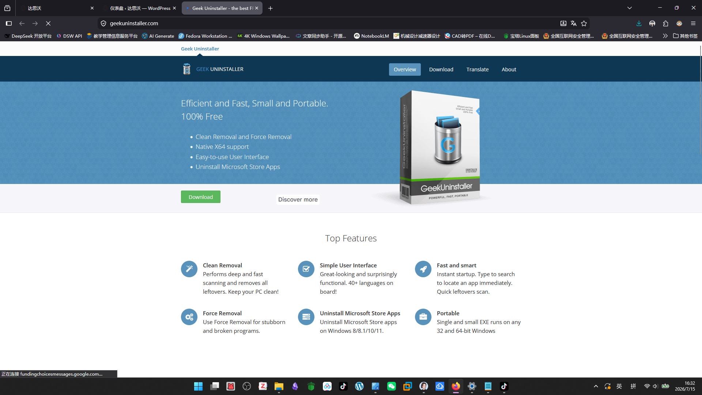Open the 4K Windows Wallpaper bookmark

(x=263, y=36)
